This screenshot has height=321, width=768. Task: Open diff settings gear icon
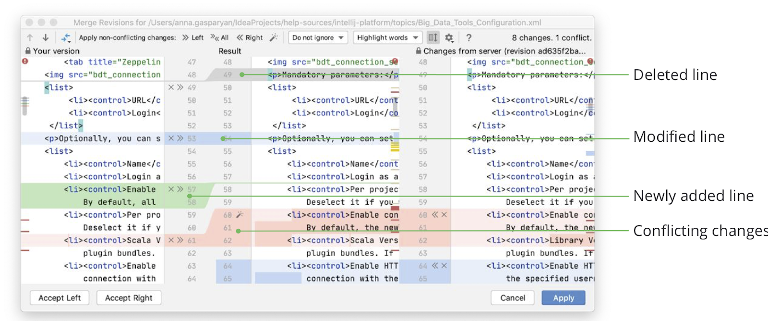449,37
